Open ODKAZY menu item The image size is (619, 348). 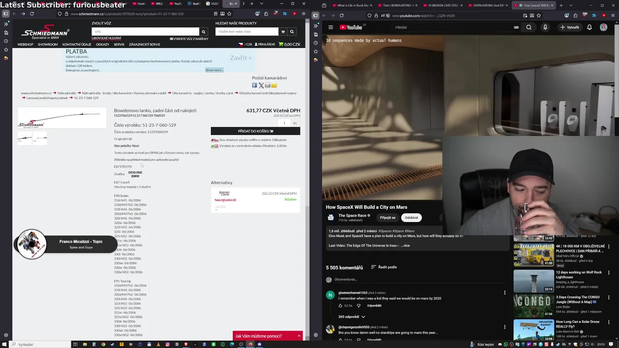103,44
